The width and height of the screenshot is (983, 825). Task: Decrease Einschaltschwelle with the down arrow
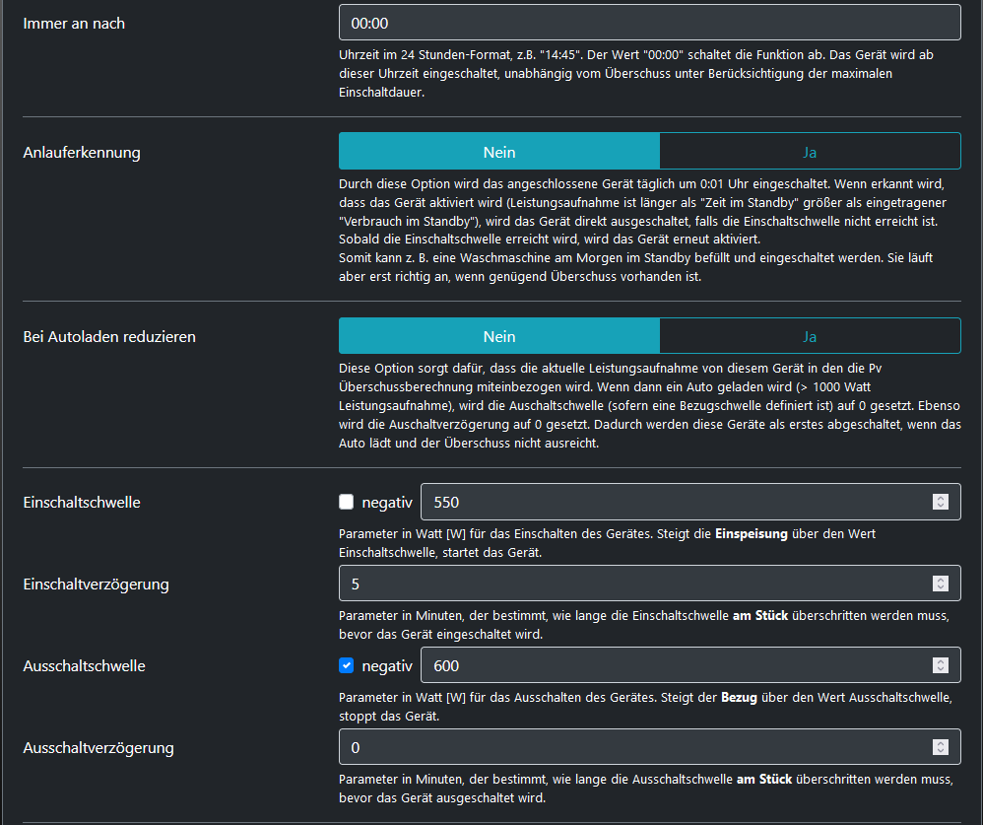tap(941, 507)
